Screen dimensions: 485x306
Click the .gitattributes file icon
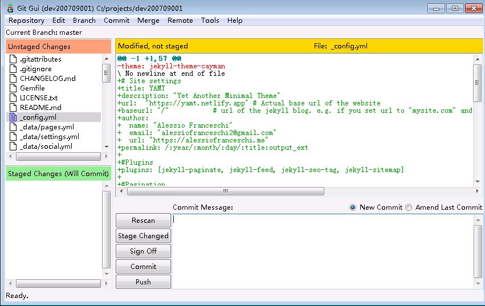tap(13, 59)
